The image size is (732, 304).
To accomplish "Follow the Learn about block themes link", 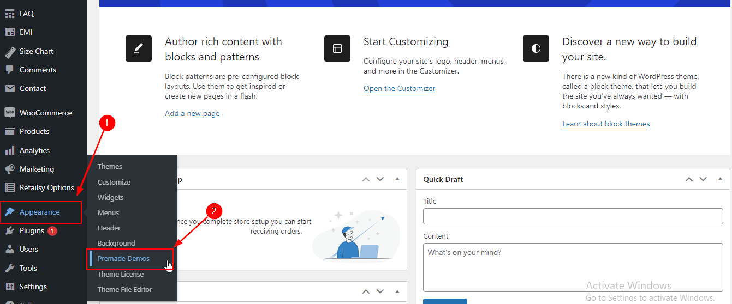I will click(x=606, y=124).
